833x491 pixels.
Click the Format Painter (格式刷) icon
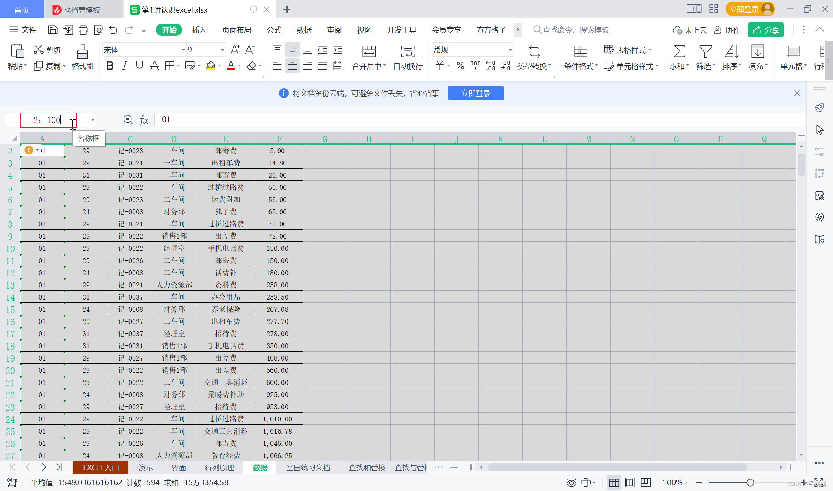(x=82, y=52)
